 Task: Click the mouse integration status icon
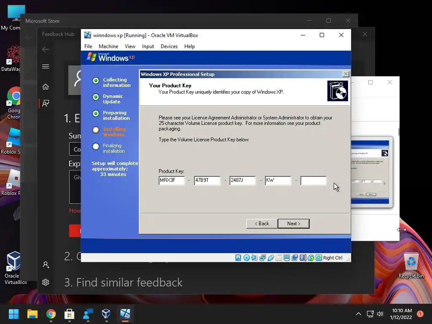pyautogui.click(x=311, y=258)
